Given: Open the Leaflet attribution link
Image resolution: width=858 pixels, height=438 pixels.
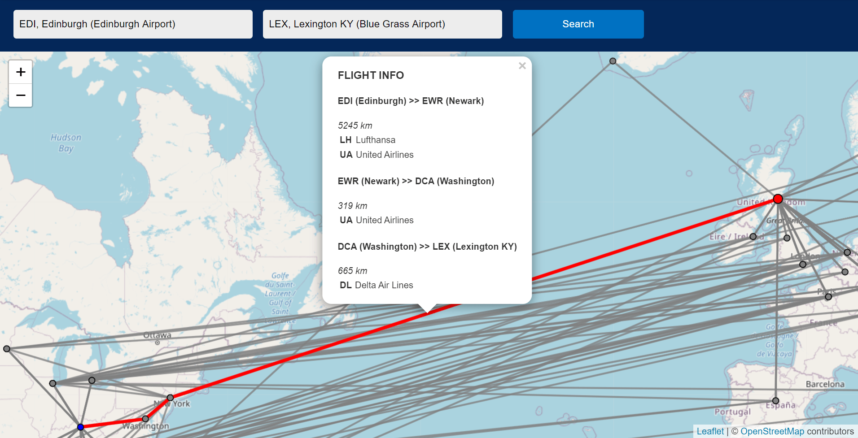Looking at the screenshot, I should 711,431.
